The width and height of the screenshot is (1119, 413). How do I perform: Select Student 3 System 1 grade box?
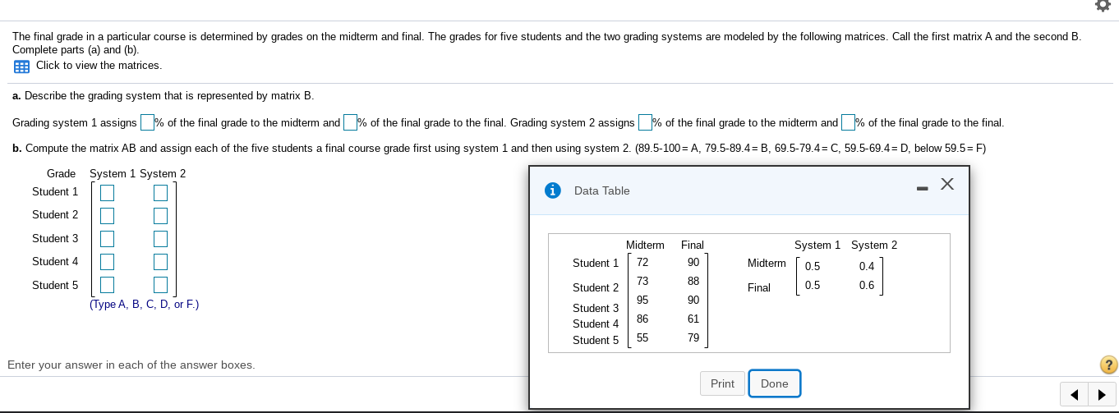107,239
